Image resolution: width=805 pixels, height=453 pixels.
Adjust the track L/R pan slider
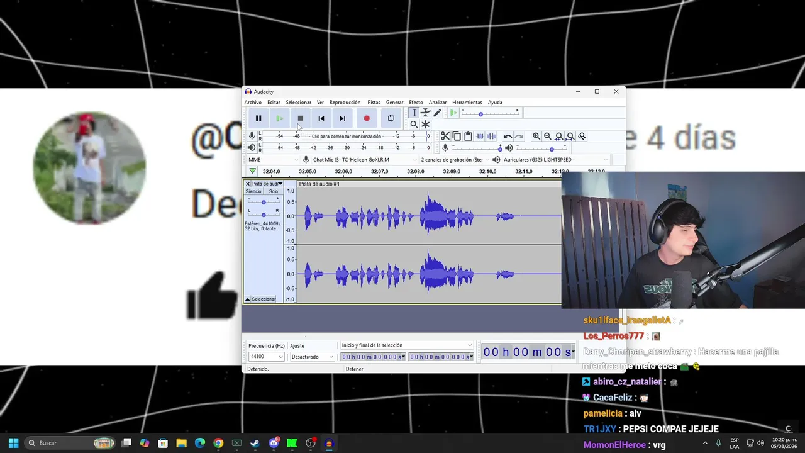[264, 215]
